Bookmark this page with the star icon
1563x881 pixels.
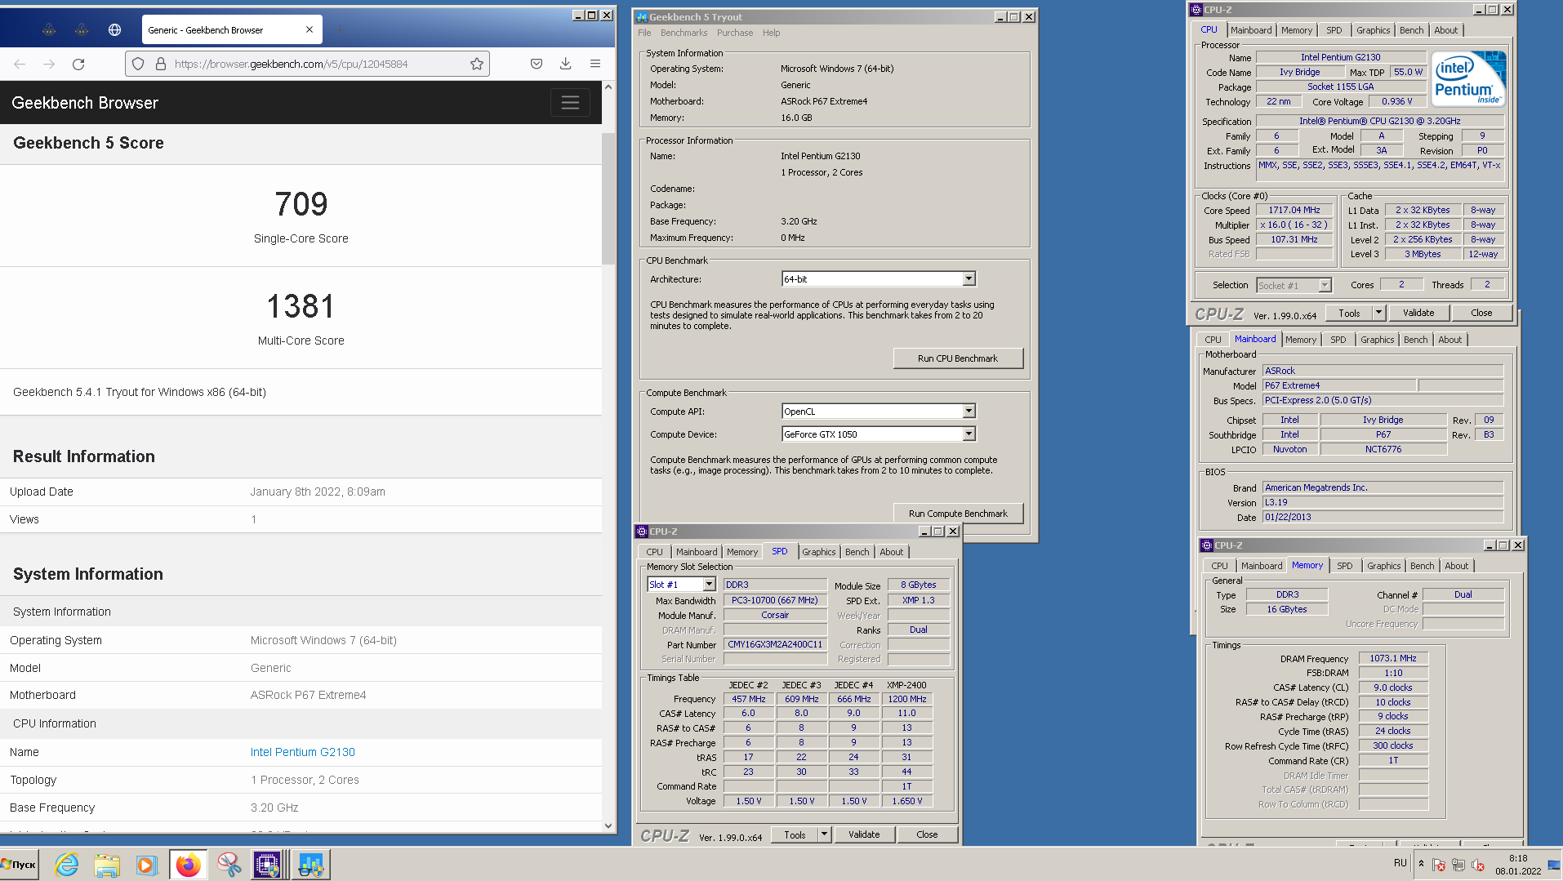pos(477,64)
